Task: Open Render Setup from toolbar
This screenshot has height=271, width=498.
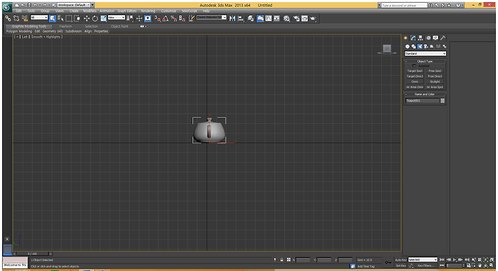Action: (x=296, y=19)
